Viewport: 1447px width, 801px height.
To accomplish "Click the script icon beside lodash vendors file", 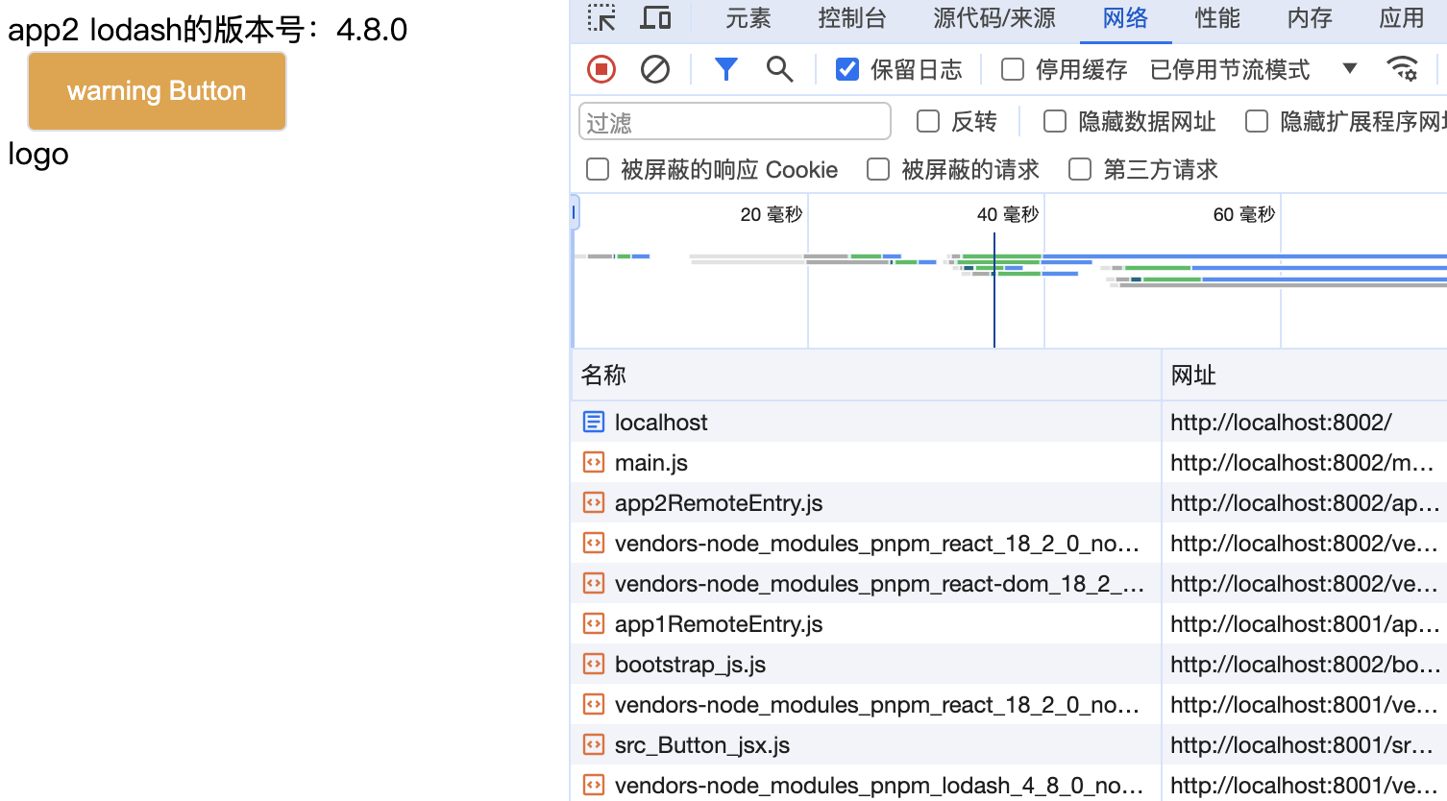I will (x=594, y=785).
